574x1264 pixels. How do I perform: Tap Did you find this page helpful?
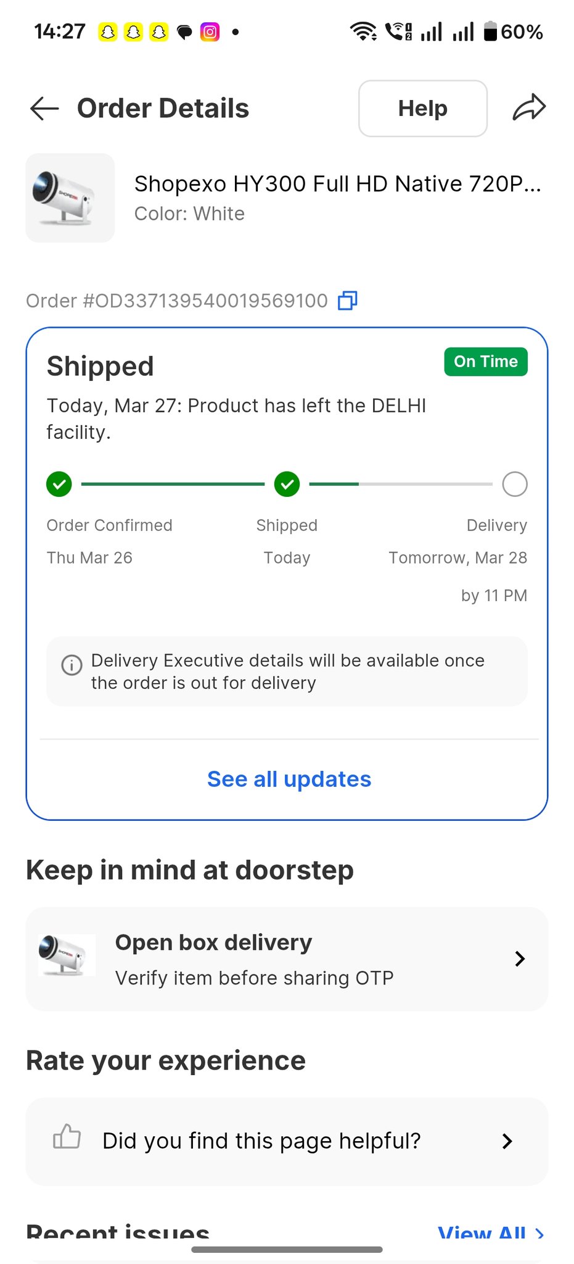(x=261, y=1141)
